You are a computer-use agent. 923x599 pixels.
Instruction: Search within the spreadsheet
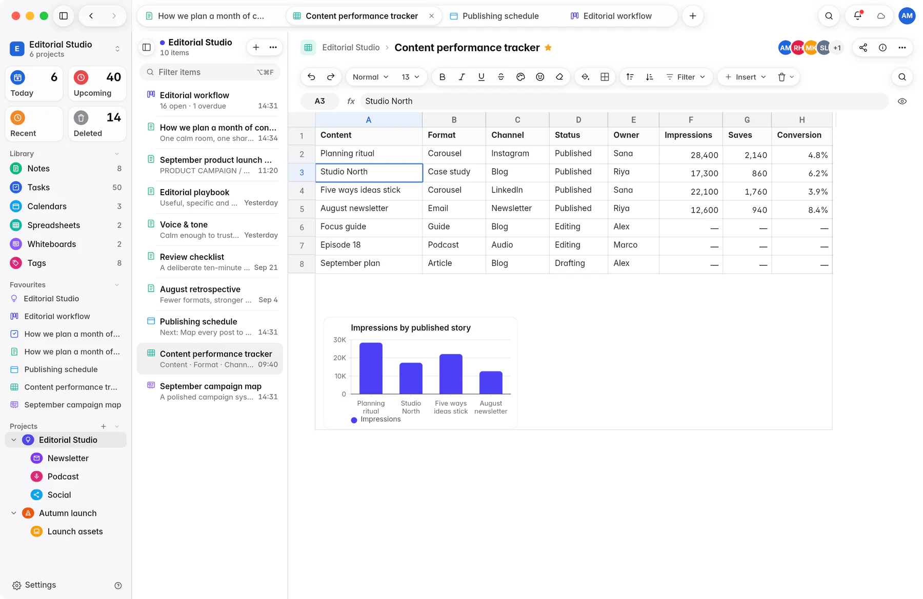click(902, 77)
